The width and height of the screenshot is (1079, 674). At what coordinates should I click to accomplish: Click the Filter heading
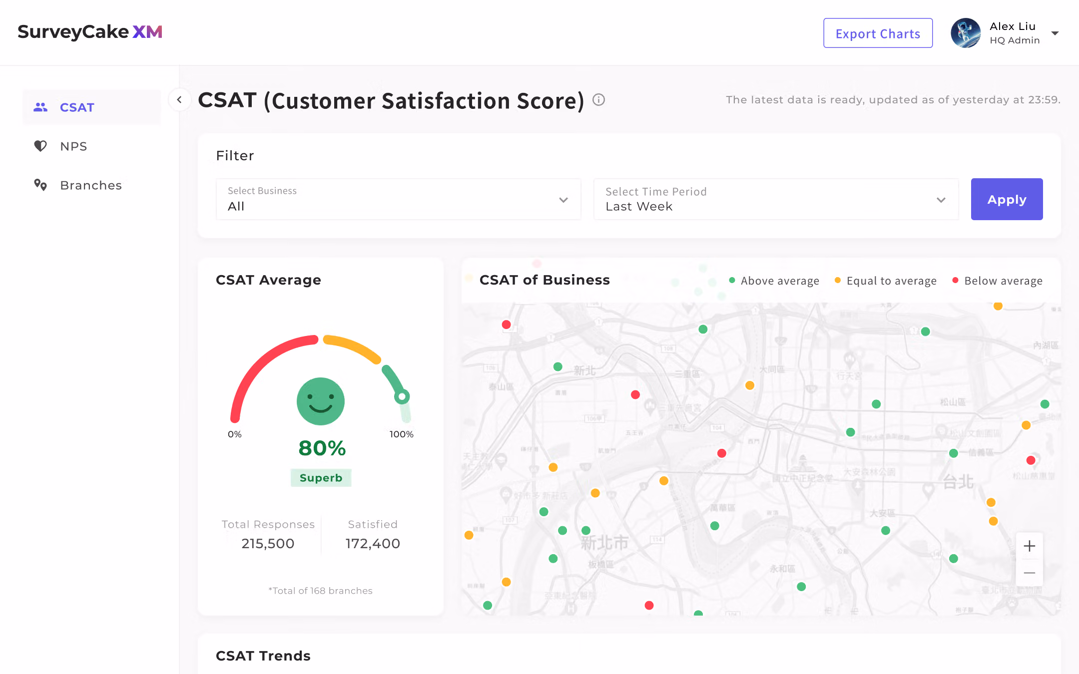(x=235, y=156)
